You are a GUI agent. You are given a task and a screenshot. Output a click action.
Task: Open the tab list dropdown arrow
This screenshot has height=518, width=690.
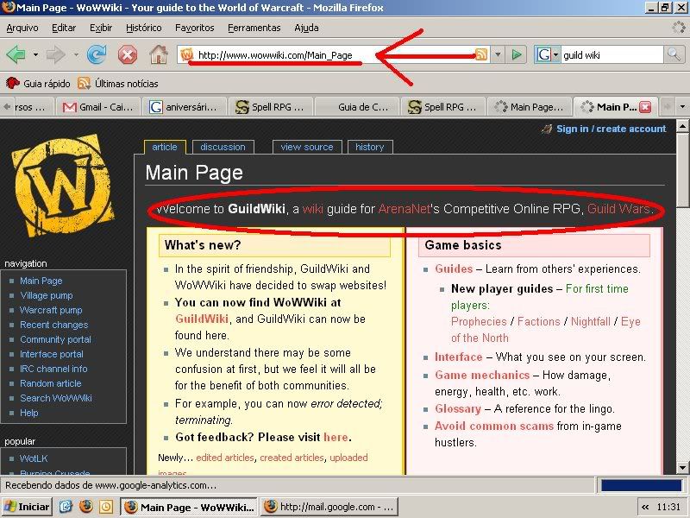pos(681,107)
